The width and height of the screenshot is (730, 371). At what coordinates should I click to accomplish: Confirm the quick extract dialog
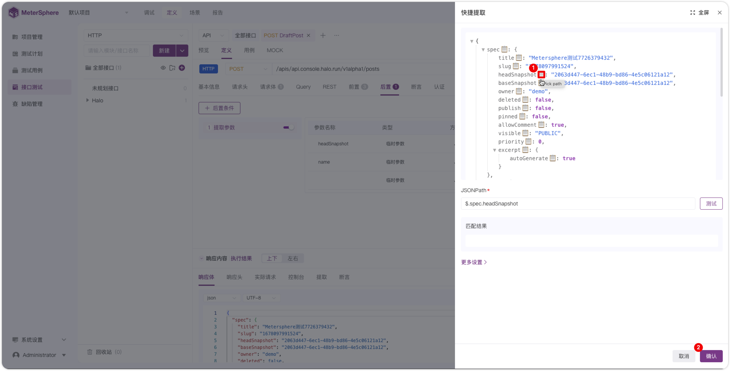pyautogui.click(x=711, y=356)
